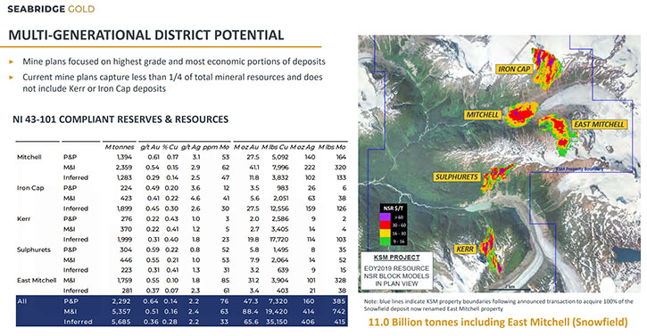Click the first orange bullet arrow
Screen dimensions: 647x336
tap(12, 61)
